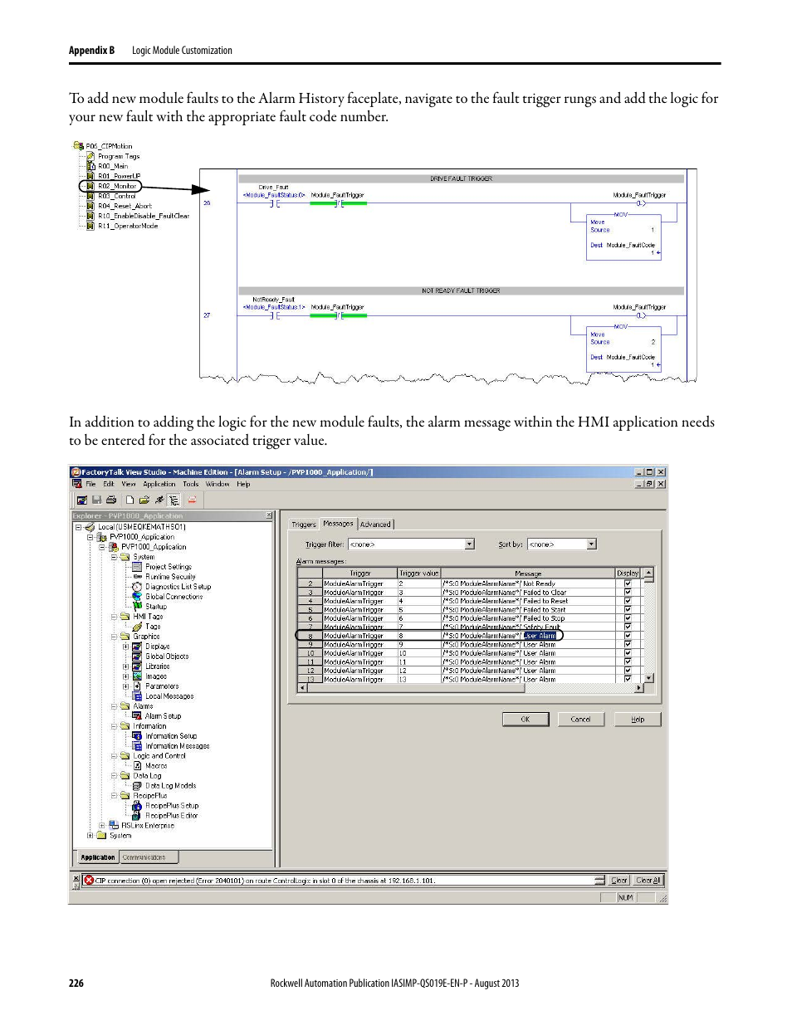
Task: Expand the Parameters node
Action: click(125, 686)
